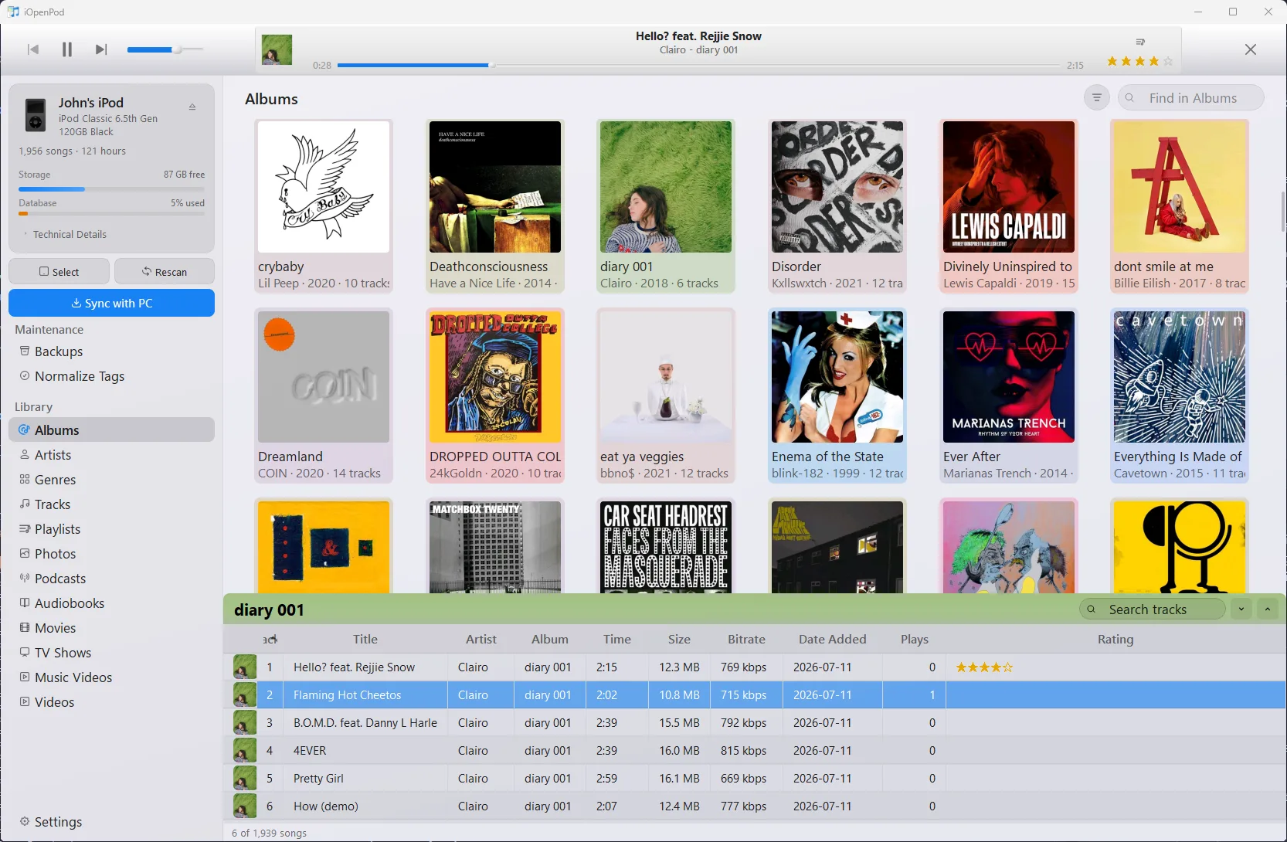Select the track Flaming Hot Cheetos

755,695
